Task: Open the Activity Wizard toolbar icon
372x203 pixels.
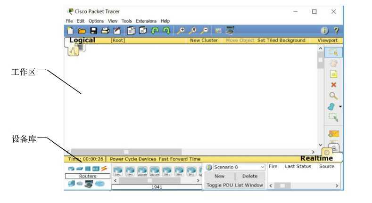Action: click(x=117, y=31)
